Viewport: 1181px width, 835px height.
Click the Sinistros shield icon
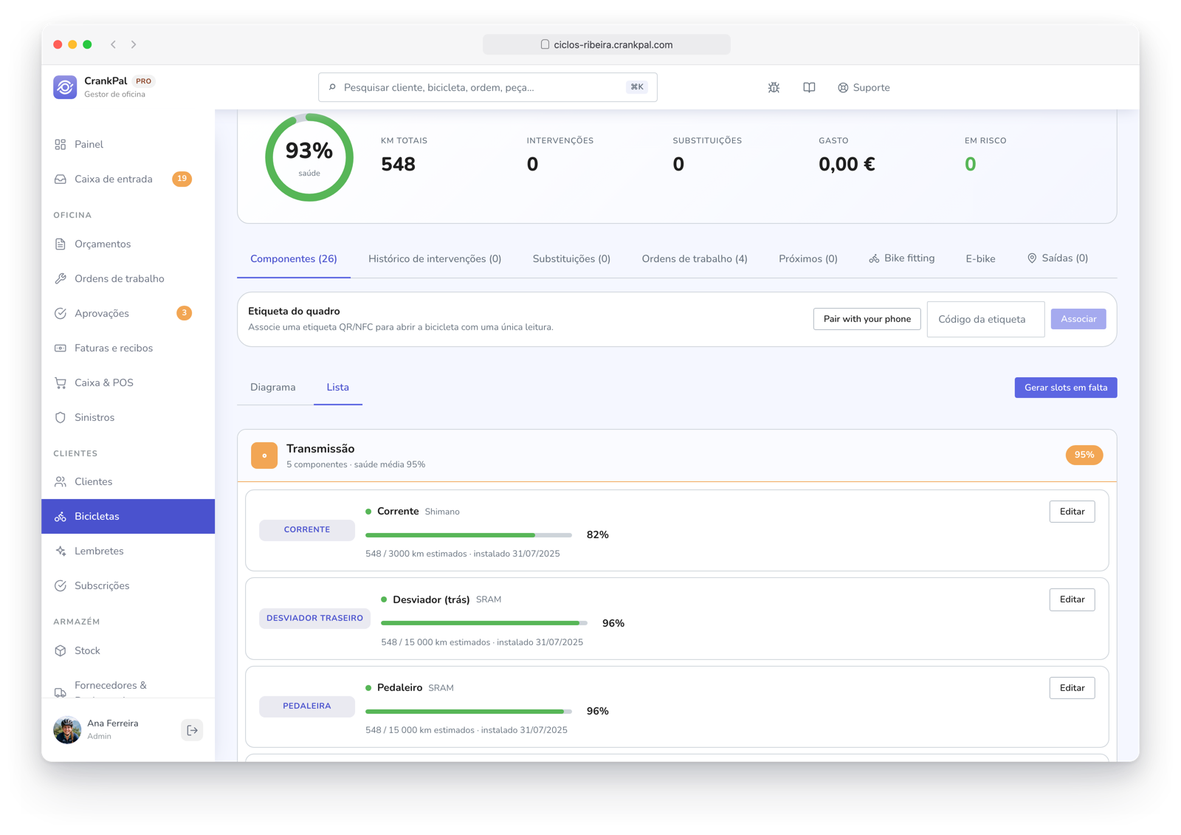[61, 417]
